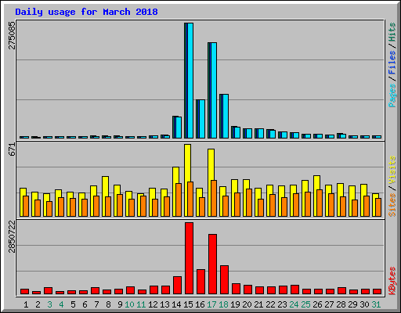Click green weekend day label 10

click(129, 304)
